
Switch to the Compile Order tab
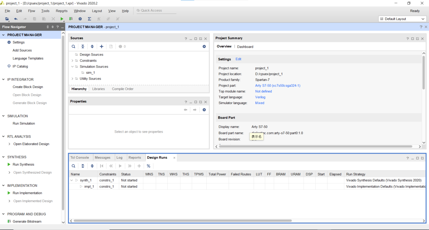(x=123, y=89)
